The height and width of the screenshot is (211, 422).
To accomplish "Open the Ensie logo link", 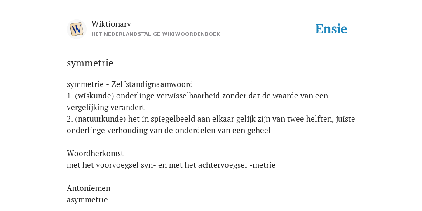I will click(x=331, y=29).
